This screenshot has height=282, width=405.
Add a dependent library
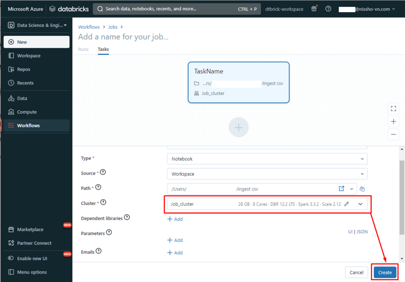[x=175, y=219]
